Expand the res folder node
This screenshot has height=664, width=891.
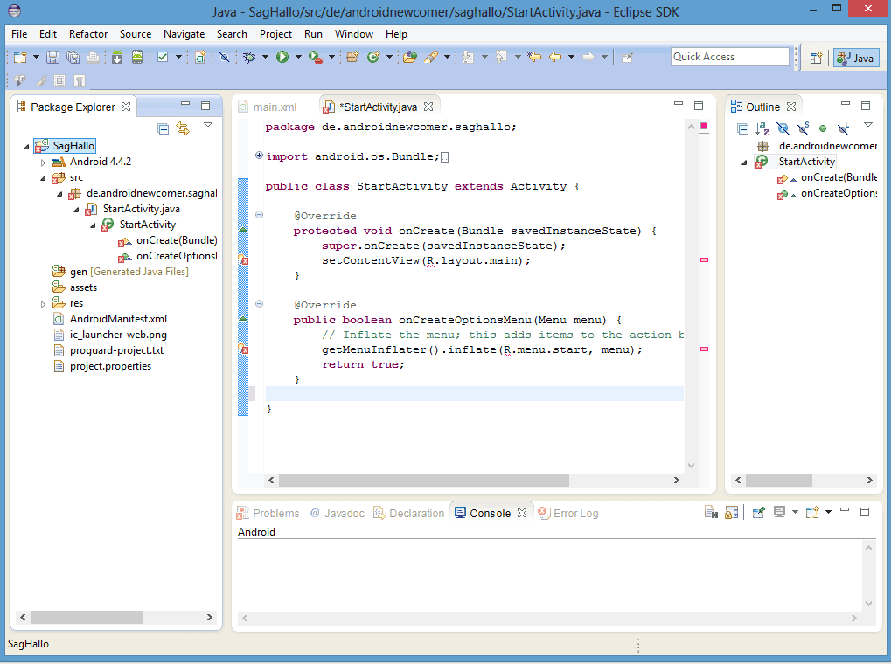tap(43, 304)
